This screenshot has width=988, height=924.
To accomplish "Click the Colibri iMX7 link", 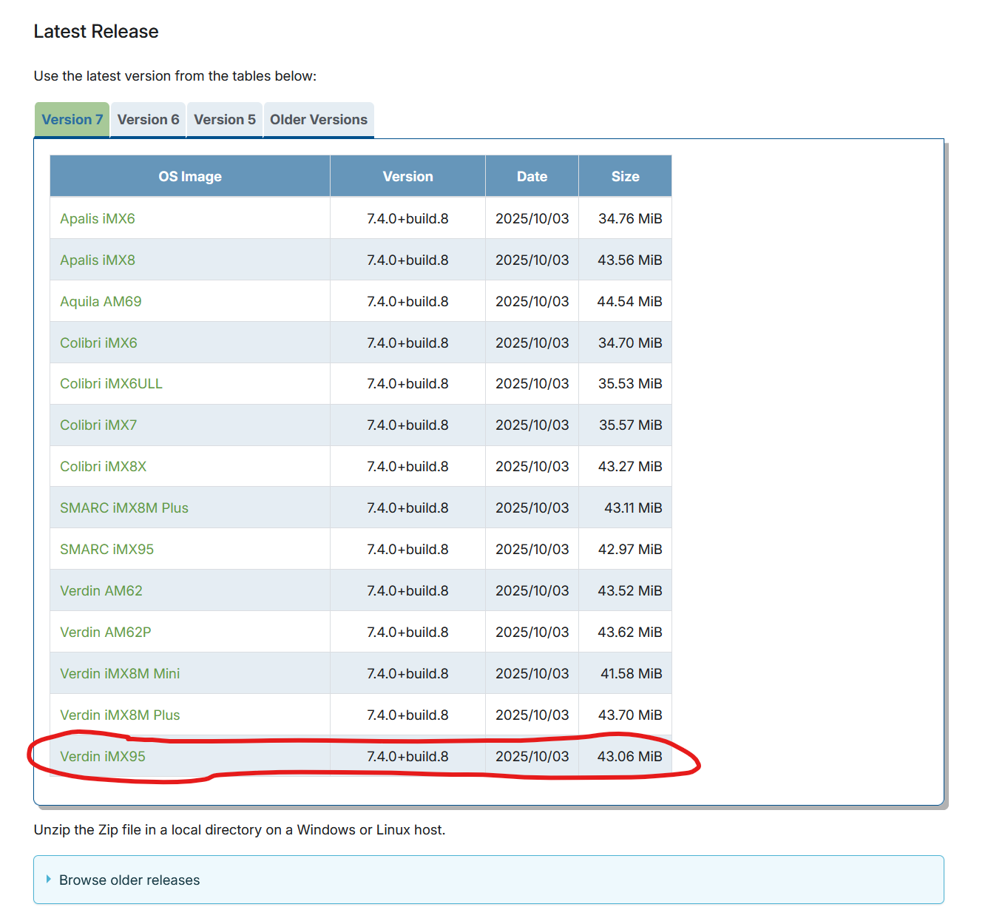I will pos(98,425).
